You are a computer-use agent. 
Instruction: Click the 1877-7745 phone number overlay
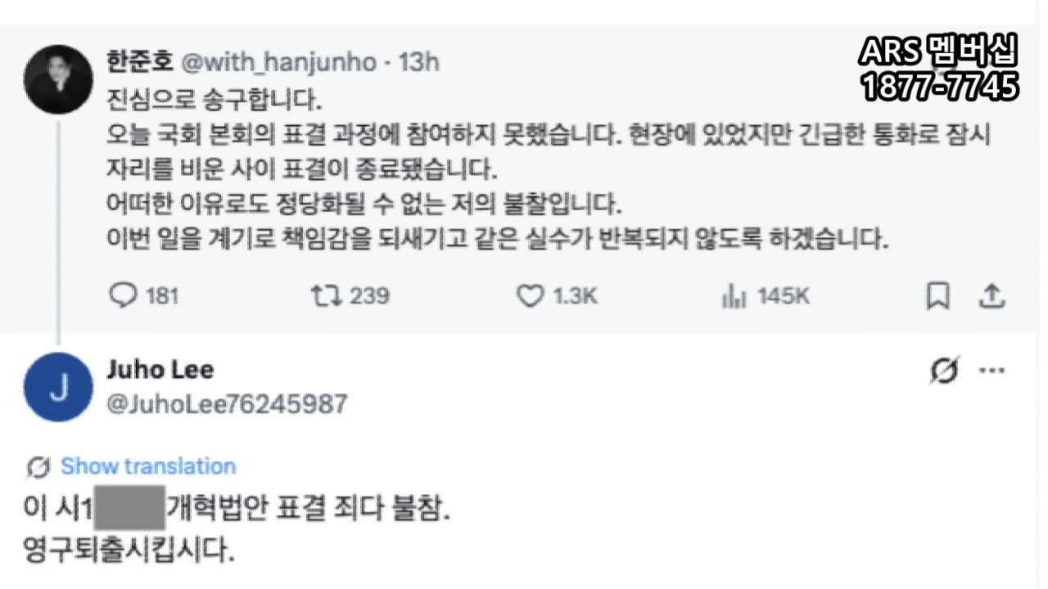[x=939, y=87]
